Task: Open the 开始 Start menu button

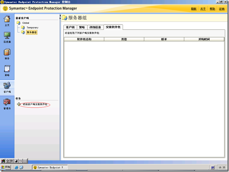Action: coord(6,167)
